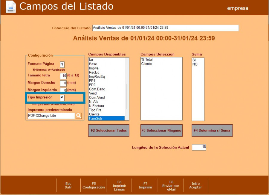Open F5 Configuración in bottom bar
The width and height of the screenshot is (269, 195).
94,185
